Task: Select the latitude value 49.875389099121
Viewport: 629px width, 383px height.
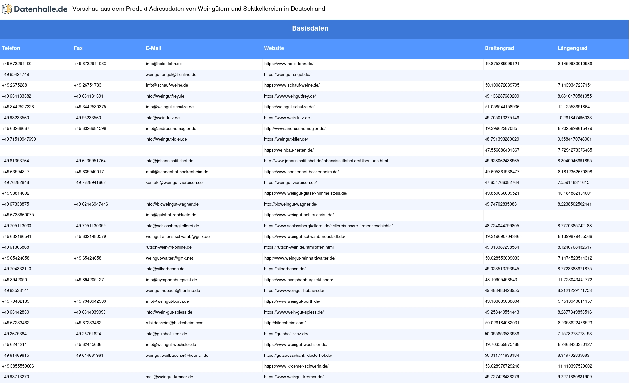Action: pos(502,64)
